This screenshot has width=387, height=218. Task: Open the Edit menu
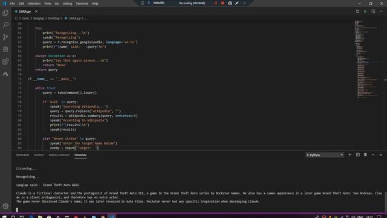pyautogui.click(x=21, y=4)
